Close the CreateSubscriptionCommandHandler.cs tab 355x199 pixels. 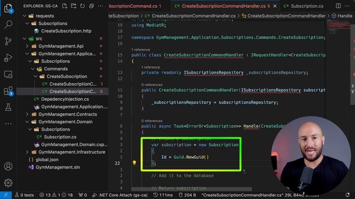275,6
